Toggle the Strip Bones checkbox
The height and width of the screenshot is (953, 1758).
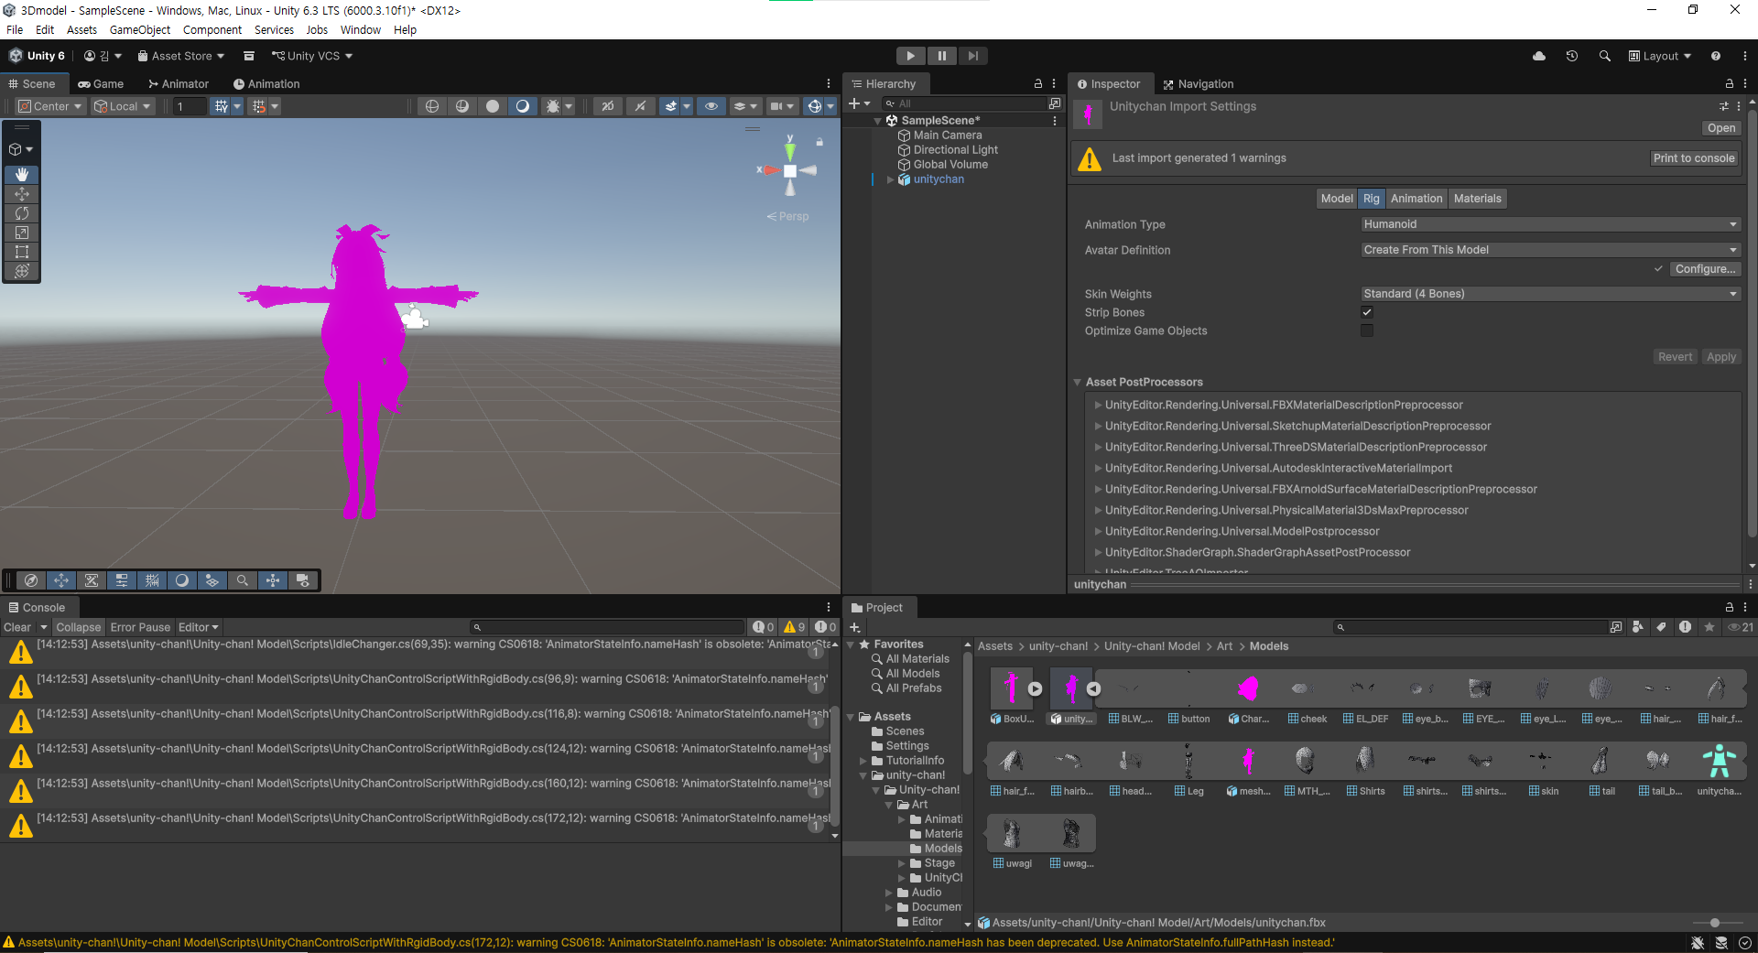point(1367,312)
